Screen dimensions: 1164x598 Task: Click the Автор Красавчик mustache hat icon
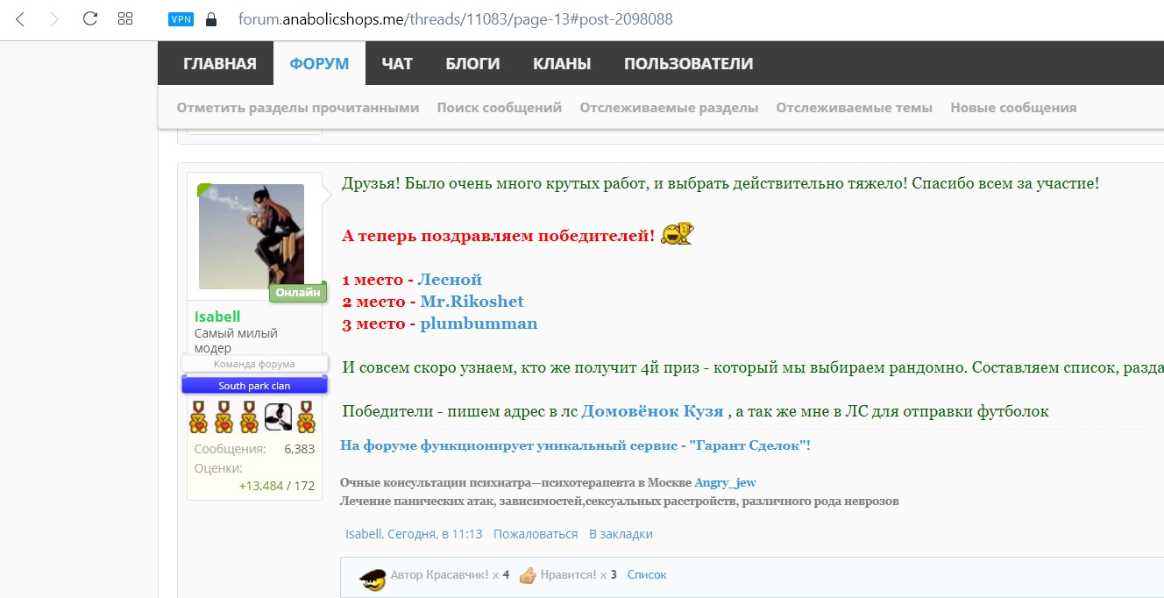pyautogui.click(x=373, y=577)
